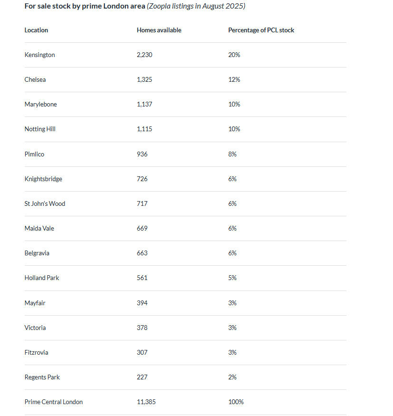Click the Homes available column header
393x416 pixels.
(x=159, y=30)
